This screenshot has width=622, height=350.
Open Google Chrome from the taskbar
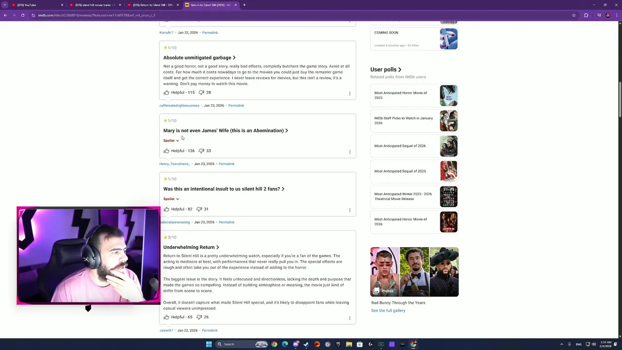tap(275, 344)
